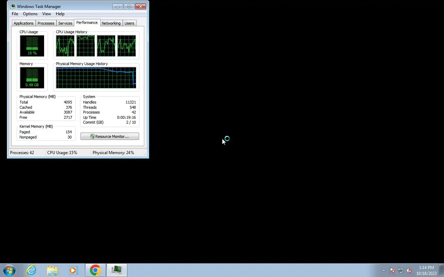Open Windows Explorer folder icon in taskbar
Viewport: 444px width, 277px height.
[x=52, y=270]
